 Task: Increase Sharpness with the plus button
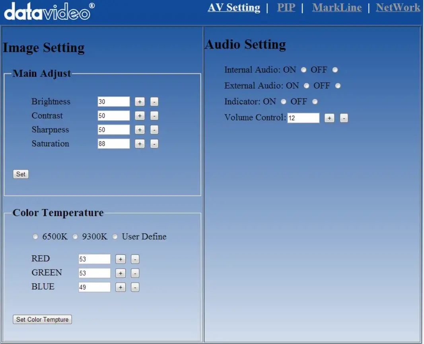click(140, 130)
